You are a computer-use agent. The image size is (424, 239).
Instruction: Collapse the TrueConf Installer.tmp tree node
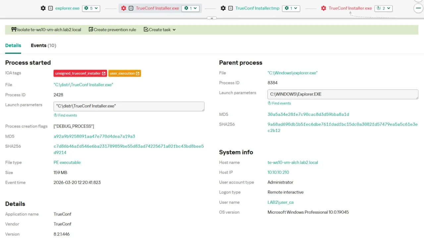pos(231,8)
